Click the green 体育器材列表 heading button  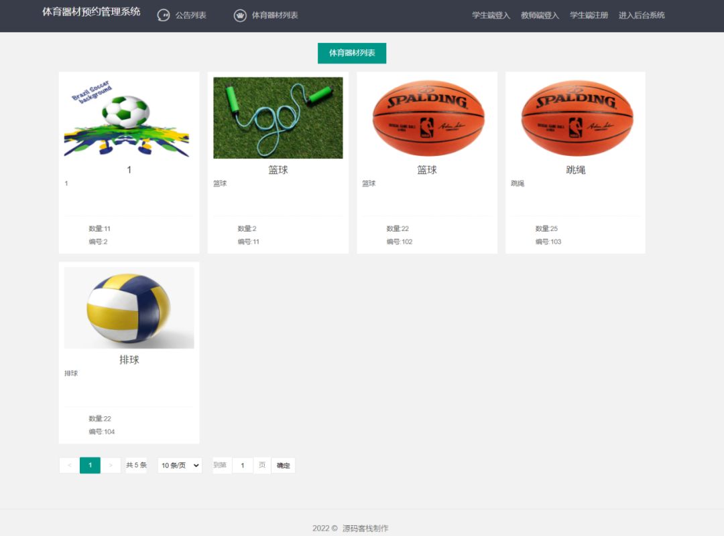click(352, 53)
